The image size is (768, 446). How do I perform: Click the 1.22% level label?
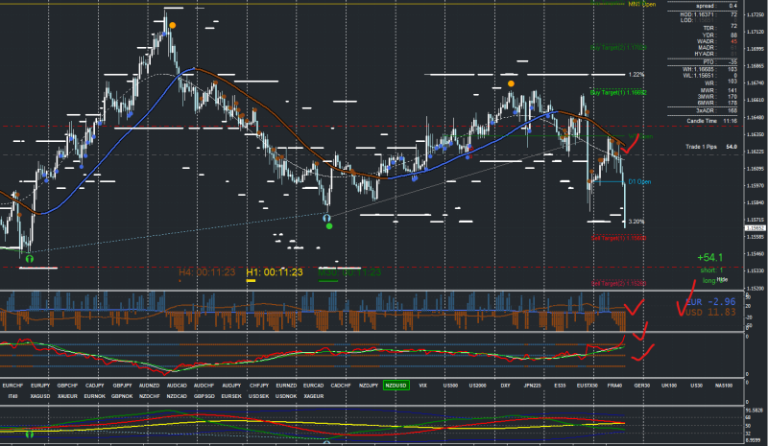point(636,75)
